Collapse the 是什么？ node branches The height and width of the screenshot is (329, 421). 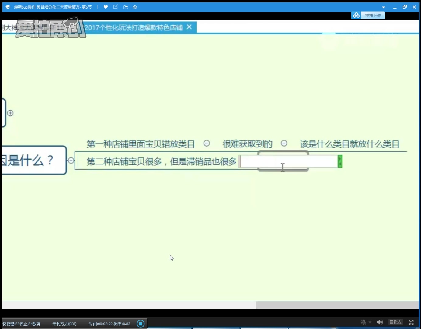71,160
